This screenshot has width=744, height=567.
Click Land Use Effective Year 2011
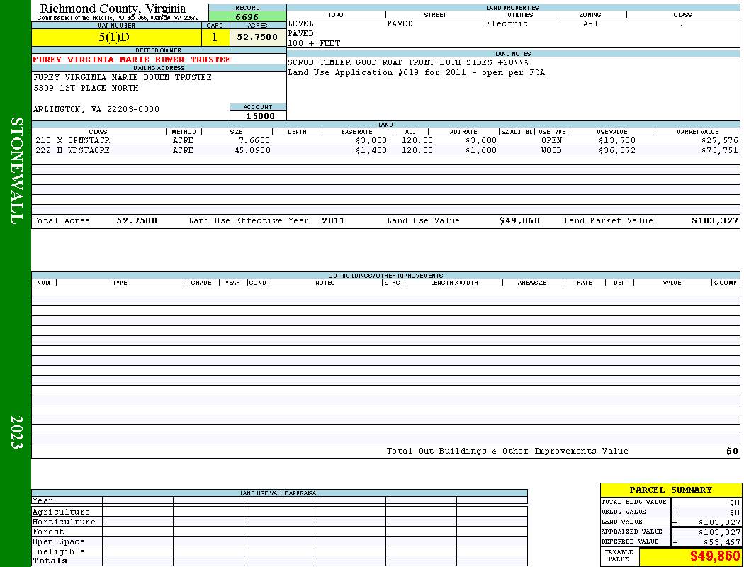coord(333,220)
